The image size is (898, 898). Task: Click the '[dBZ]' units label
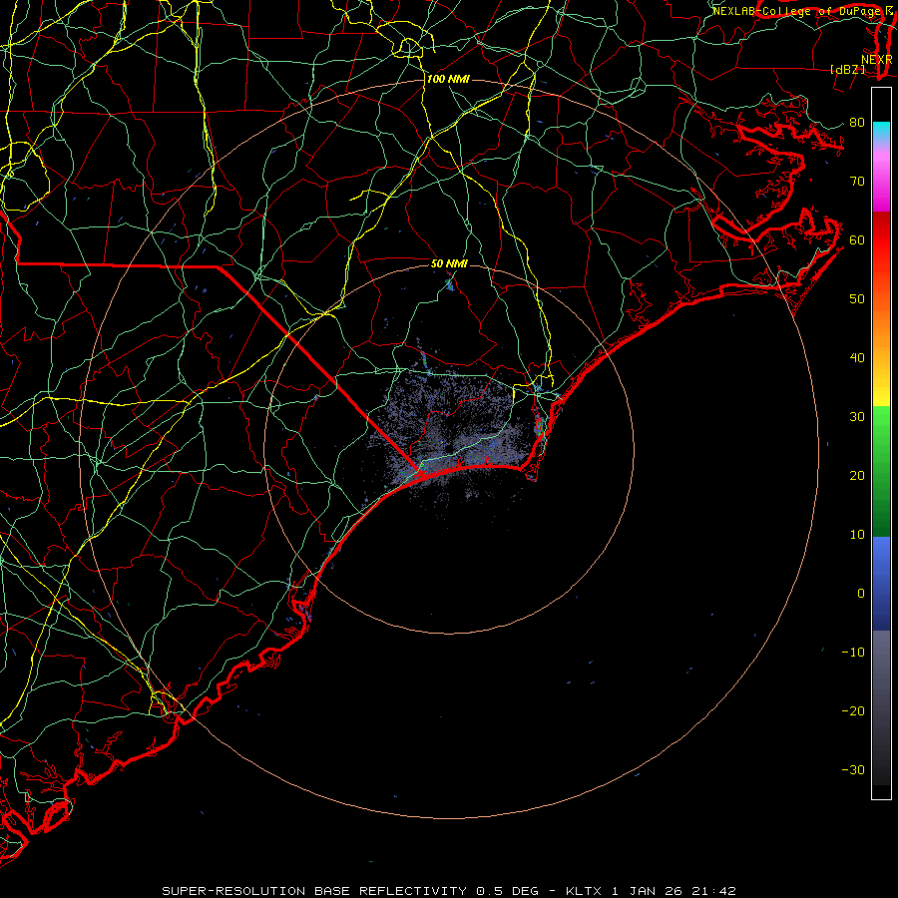point(847,70)
